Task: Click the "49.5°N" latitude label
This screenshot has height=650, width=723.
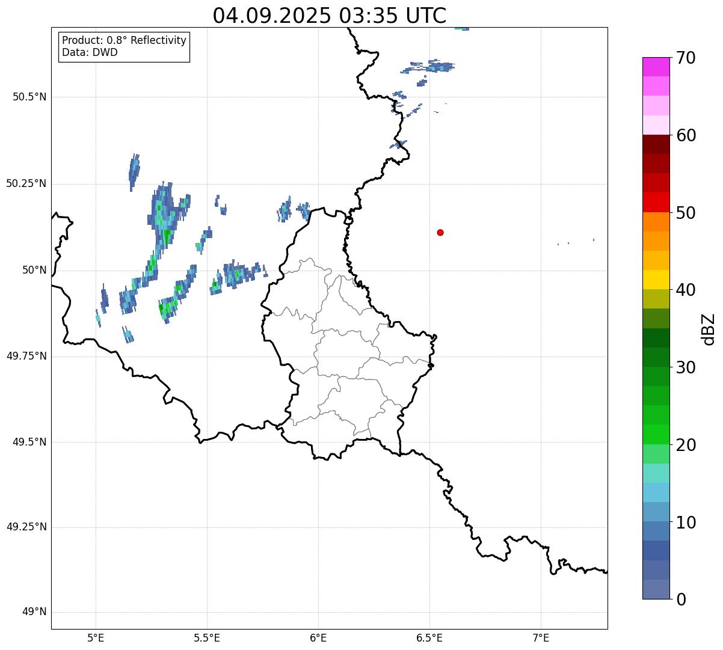Action: click(x=29, y=442)
